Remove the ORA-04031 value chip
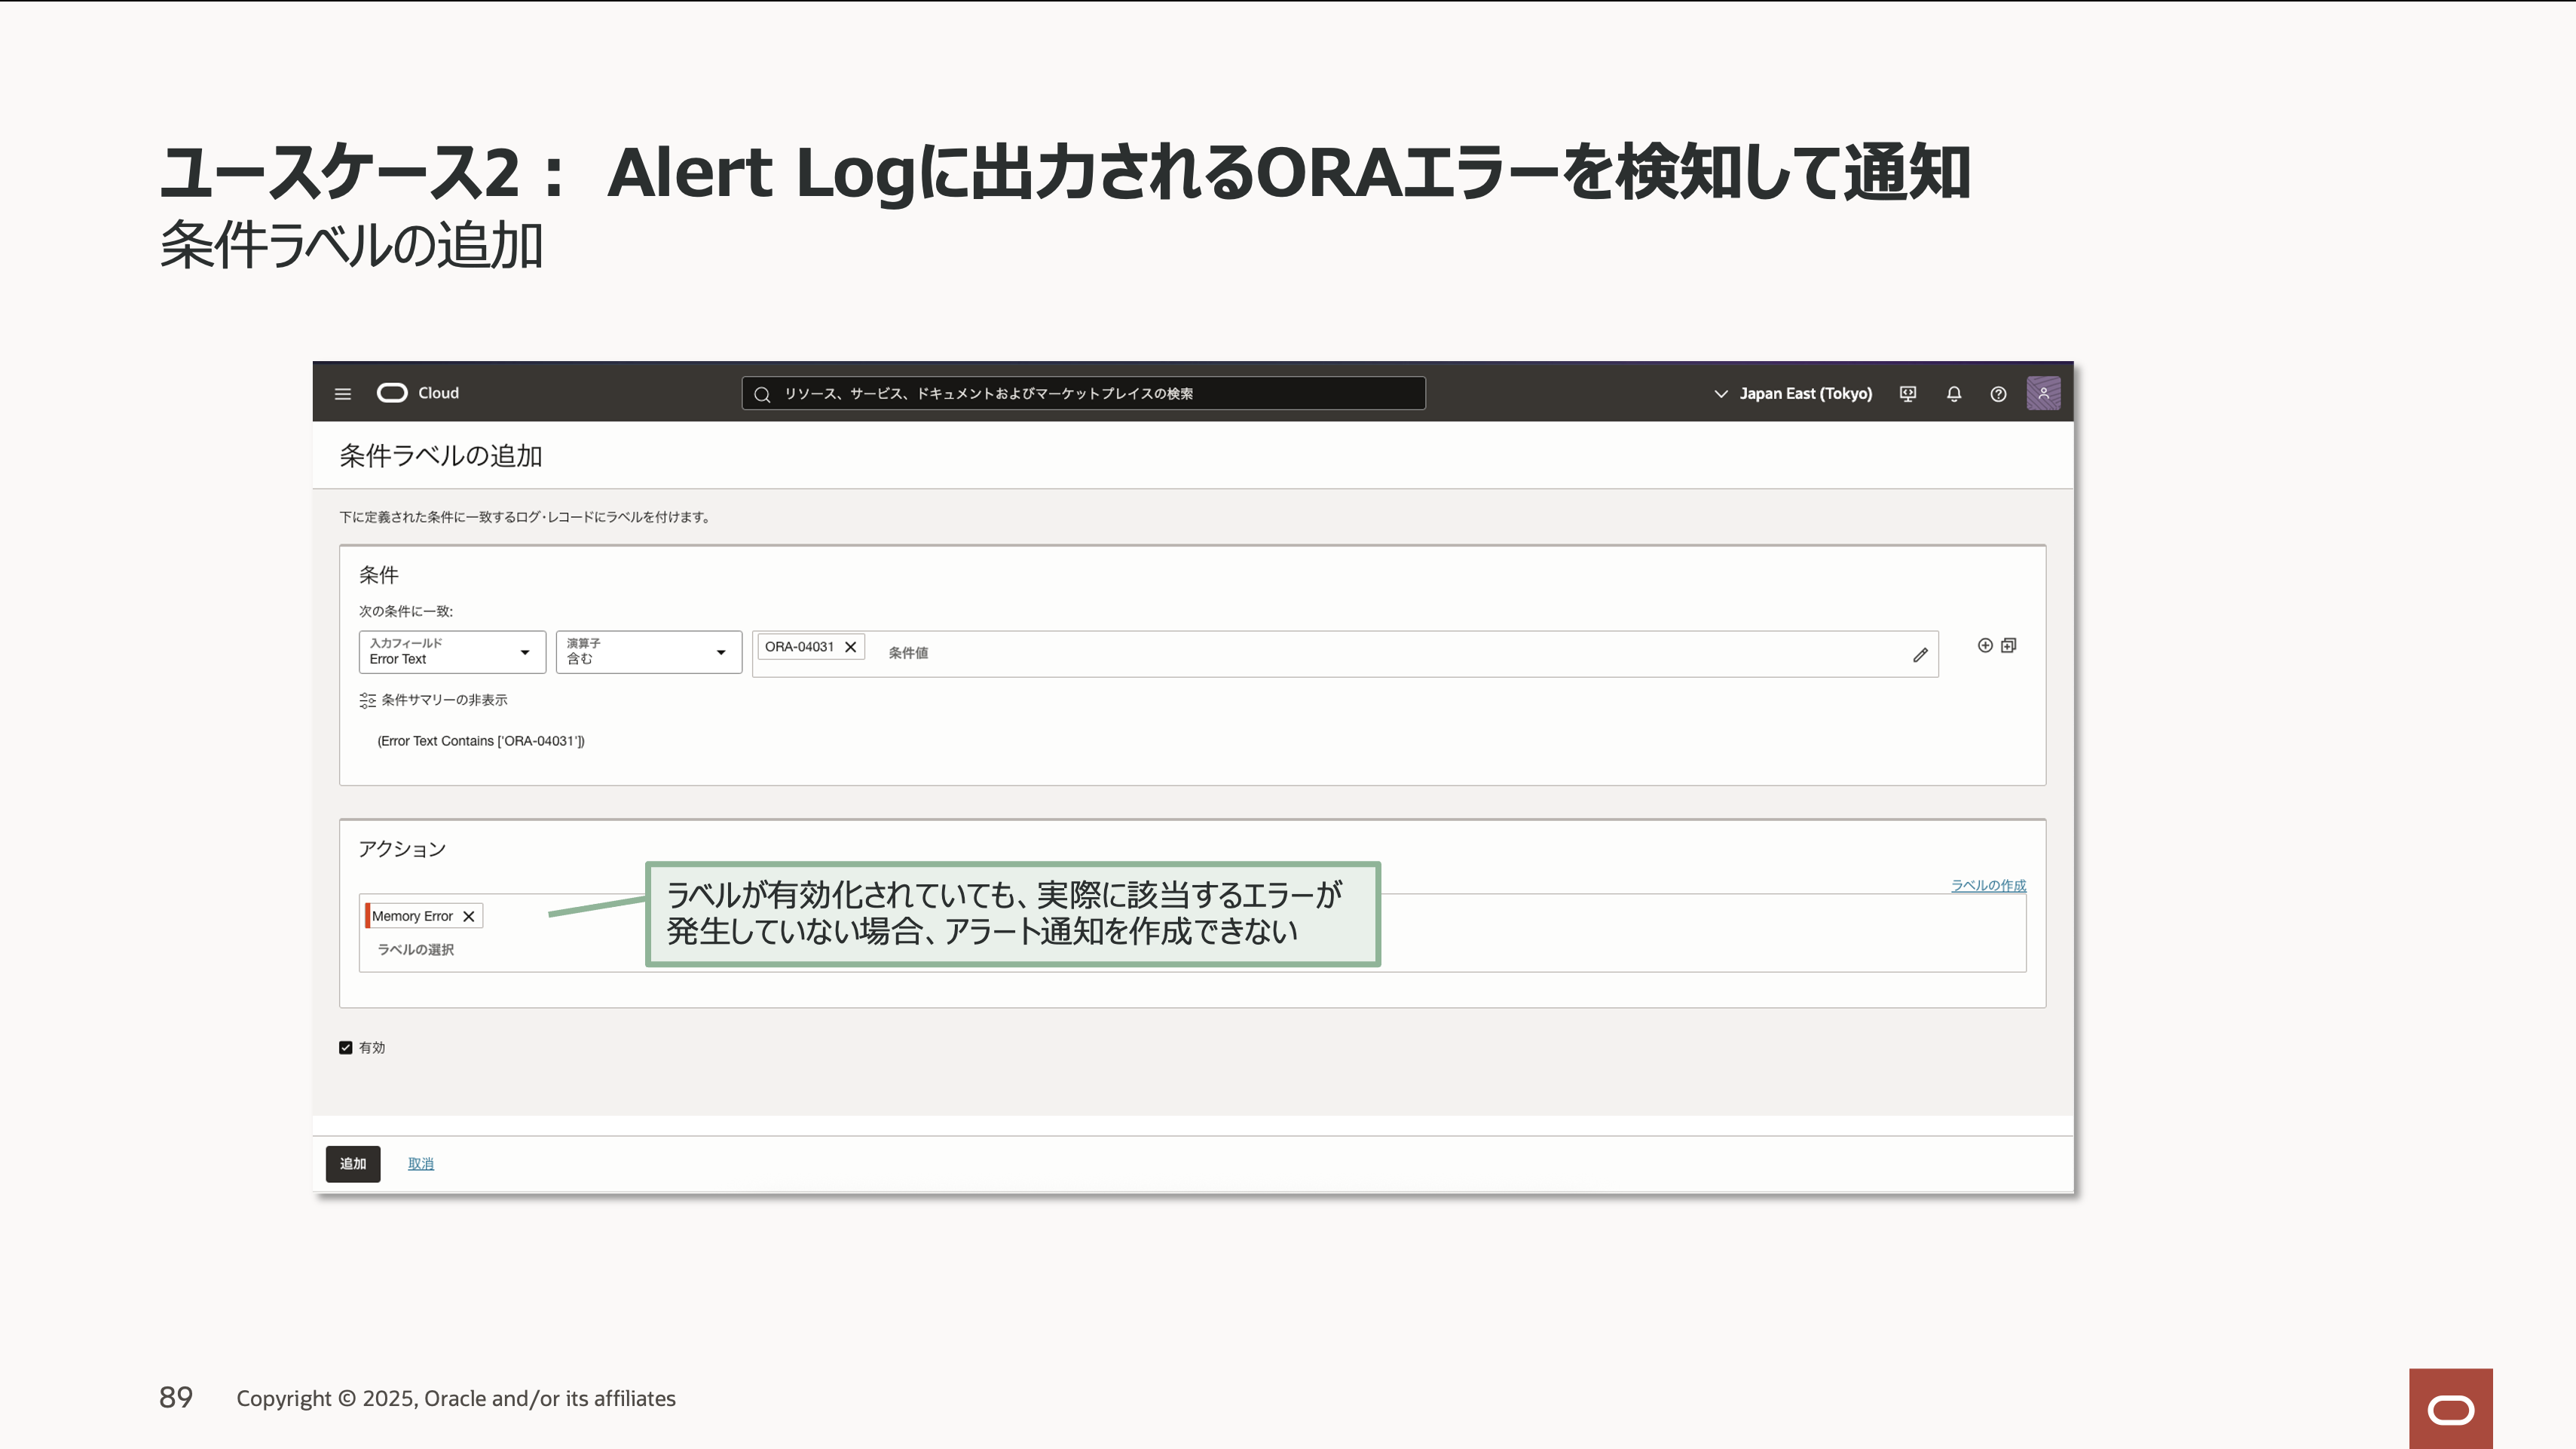The width and height of the screenshot is (2576, 1449). tap(850, 647)
